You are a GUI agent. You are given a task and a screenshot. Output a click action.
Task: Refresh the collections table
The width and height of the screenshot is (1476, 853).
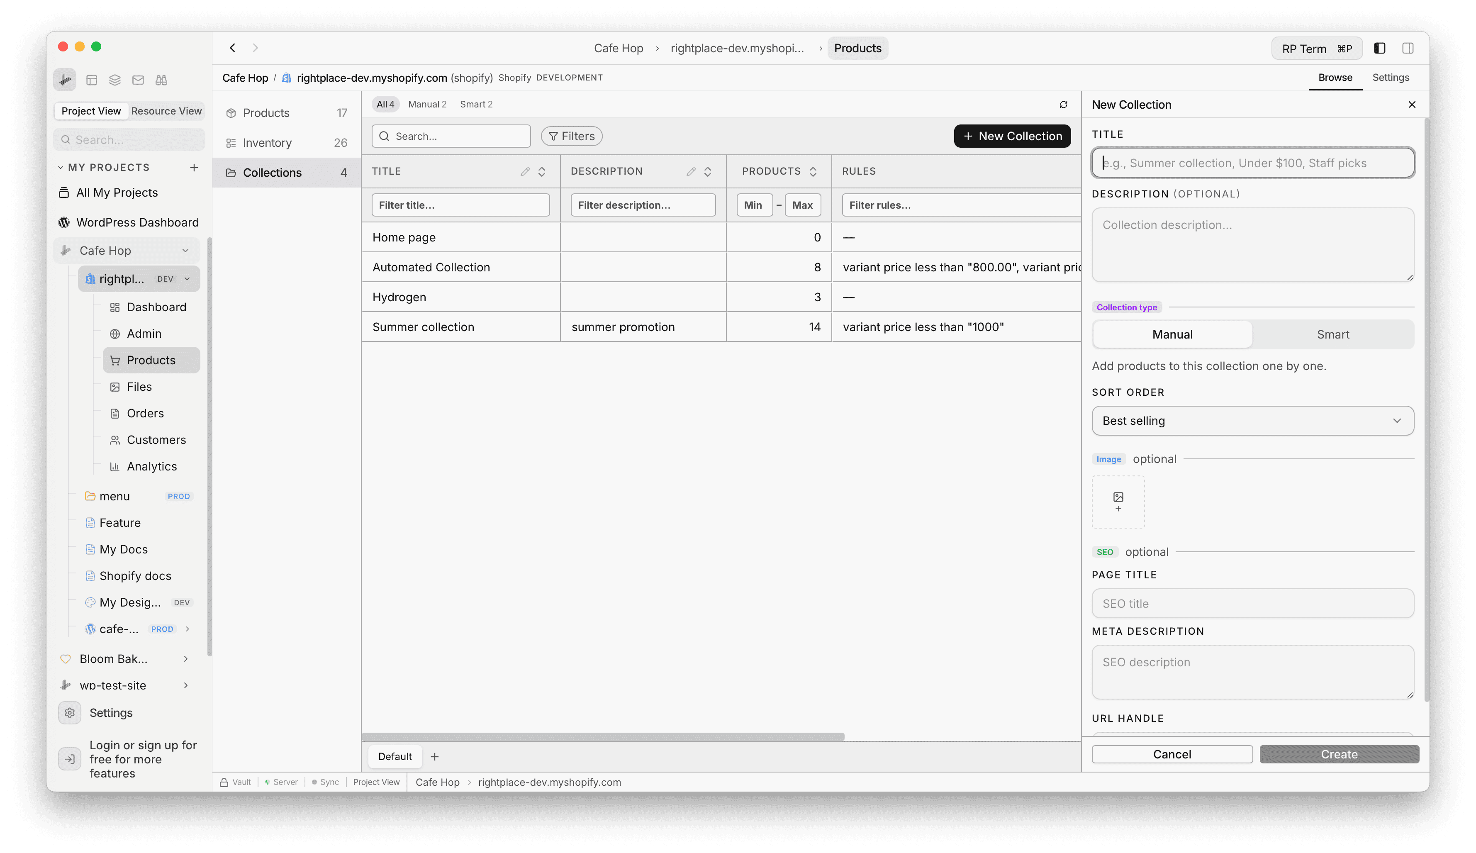[x=1063, y=104]
